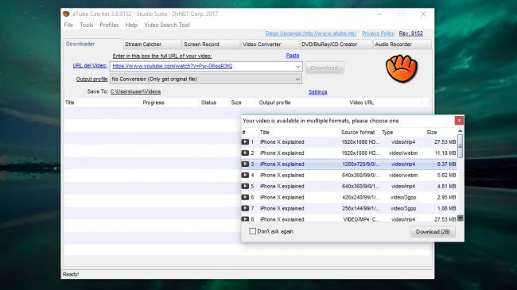Click the Video URL column header
The height and width of the screenshot is (290, 517).
(x=362, y=102)
